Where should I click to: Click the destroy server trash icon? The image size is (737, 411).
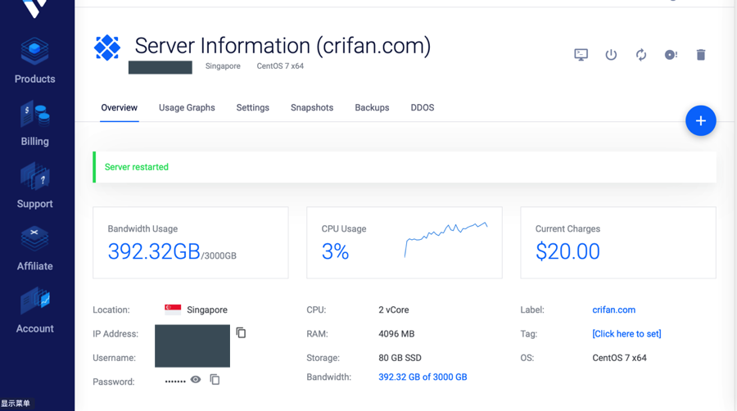[701, 55]
